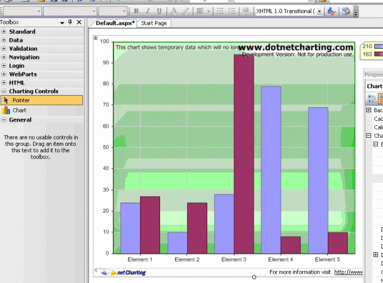Click the text alignment icon

pos(200,11)
